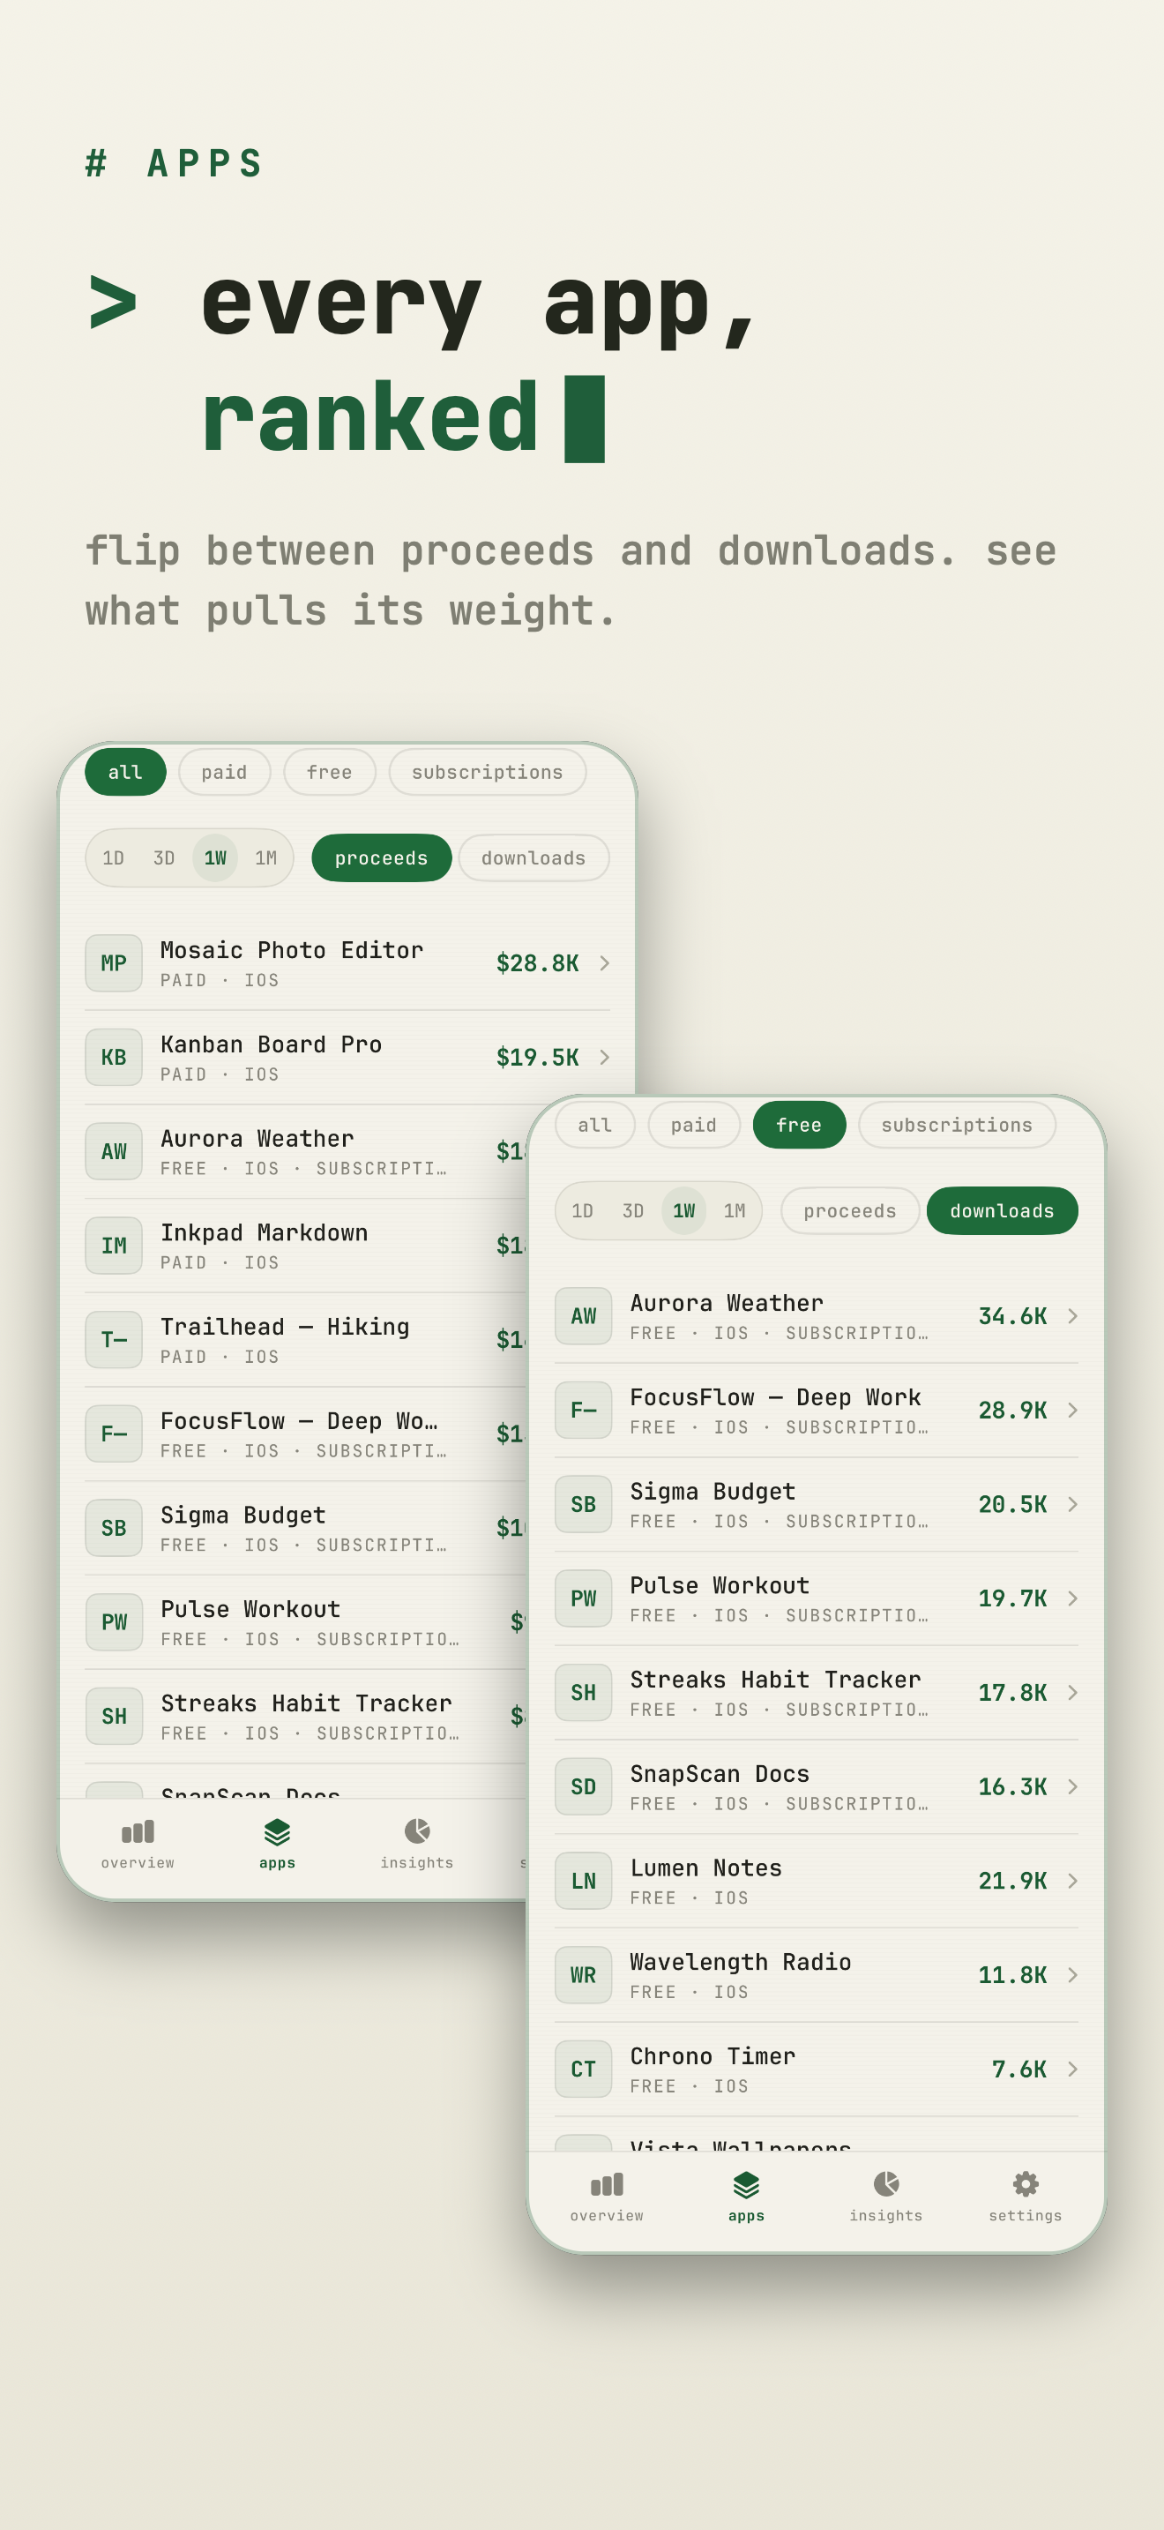The height and width of the screenshot is (2530, 1164).
Task: Select 1D range in back phone
Action: [113, 858]
